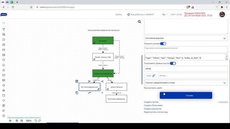Select the 'Привет. Закину тебе' block

(x=103, y=57)
